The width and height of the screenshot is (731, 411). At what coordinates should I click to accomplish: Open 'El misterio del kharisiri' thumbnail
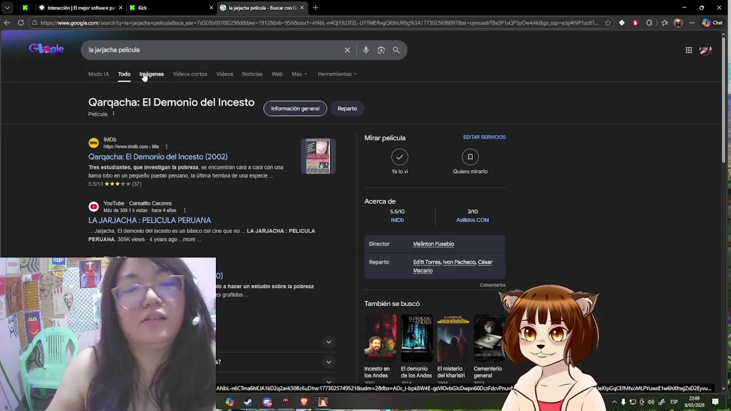[x=453, y=339]
